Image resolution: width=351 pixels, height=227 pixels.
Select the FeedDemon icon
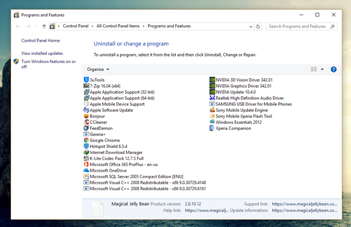coord(86,128)
